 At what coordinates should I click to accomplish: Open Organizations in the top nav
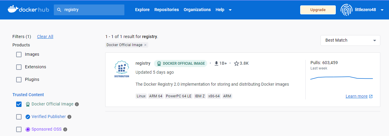[197, 10]
